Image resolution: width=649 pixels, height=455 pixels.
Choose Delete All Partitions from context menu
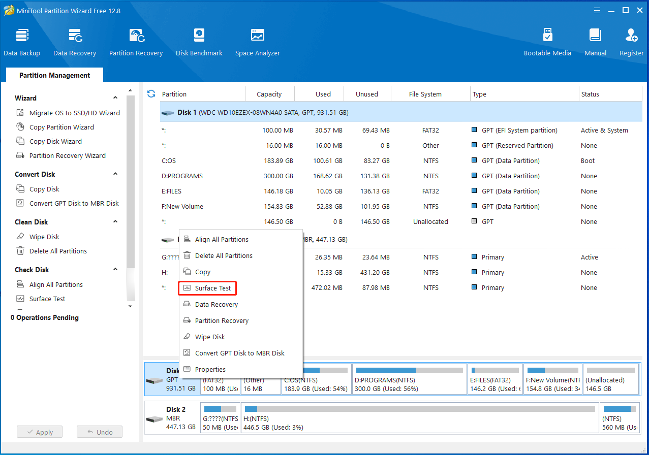(241, 255)
